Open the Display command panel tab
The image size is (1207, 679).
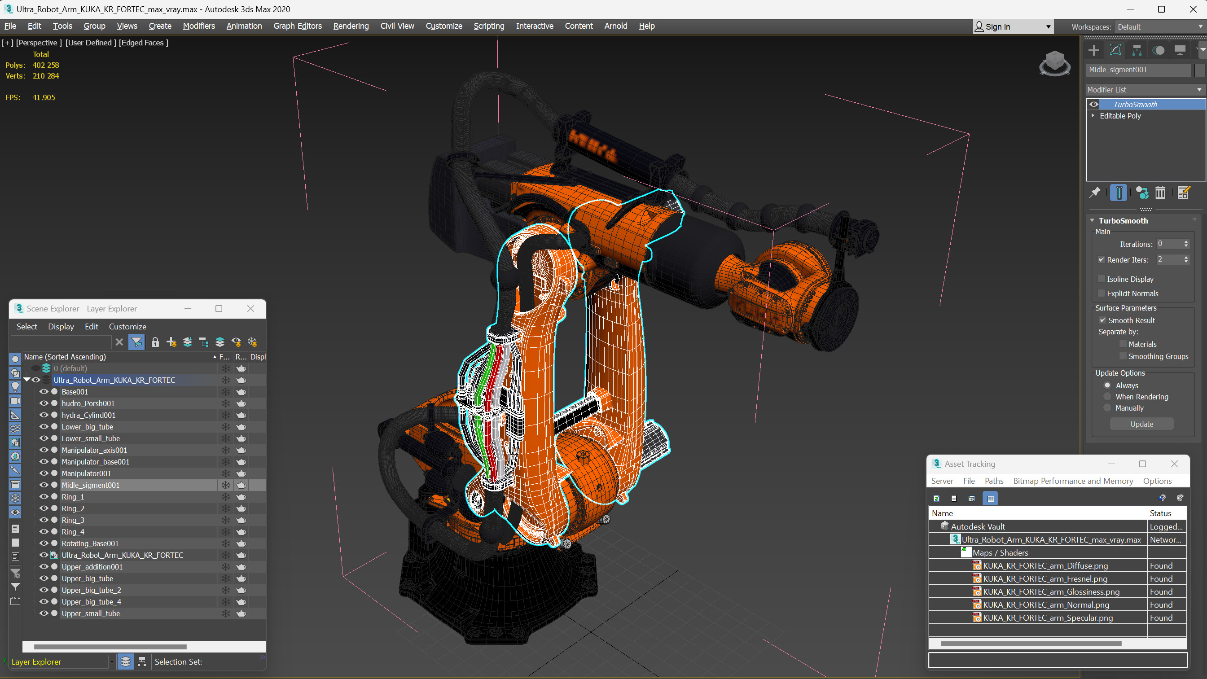coord(1180,50)
